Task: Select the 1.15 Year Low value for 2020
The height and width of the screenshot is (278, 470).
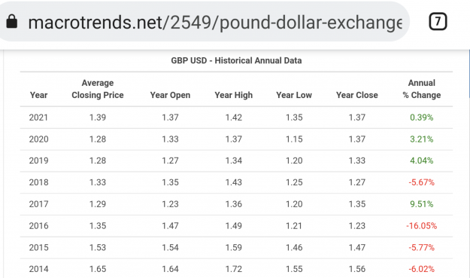Action: (294, 139)
